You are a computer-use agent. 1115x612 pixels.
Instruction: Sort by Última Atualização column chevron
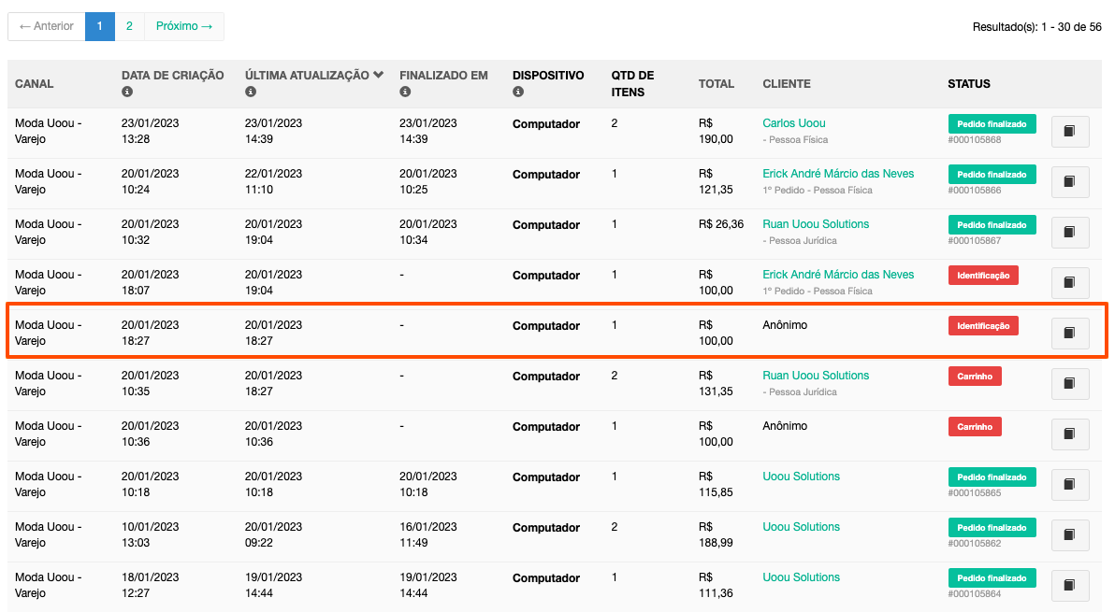point(378,75)
